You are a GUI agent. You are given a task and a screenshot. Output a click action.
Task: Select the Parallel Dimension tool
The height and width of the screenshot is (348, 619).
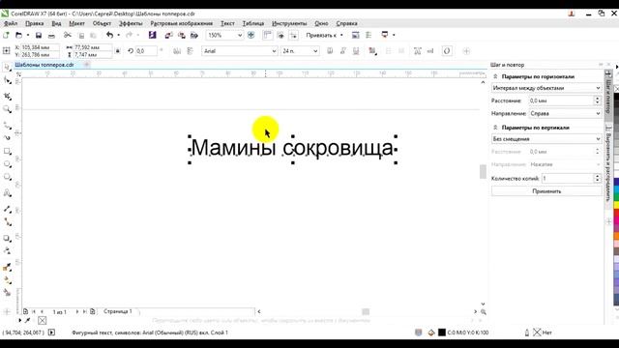[7, 209]
